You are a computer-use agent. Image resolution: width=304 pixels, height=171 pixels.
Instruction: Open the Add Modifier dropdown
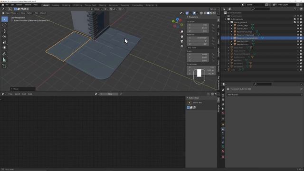pos(265,95)
